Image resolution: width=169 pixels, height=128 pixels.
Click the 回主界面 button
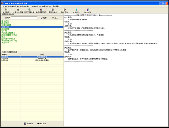[41, 123]
